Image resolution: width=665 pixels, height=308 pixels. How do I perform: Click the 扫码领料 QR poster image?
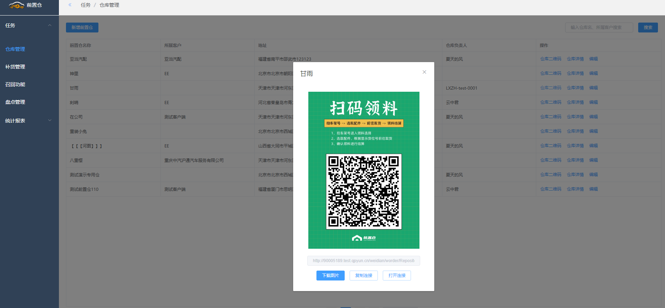click(364, 170)
